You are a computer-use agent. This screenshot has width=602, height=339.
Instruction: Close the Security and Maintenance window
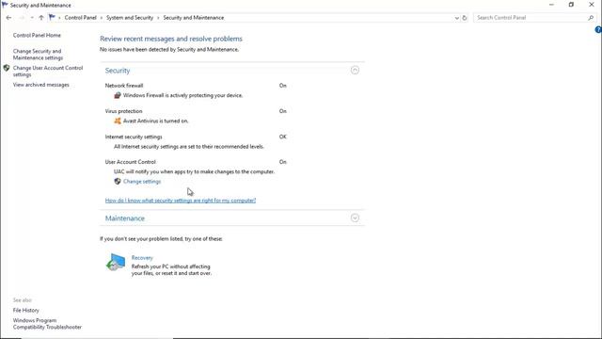(x=592, y=5)
